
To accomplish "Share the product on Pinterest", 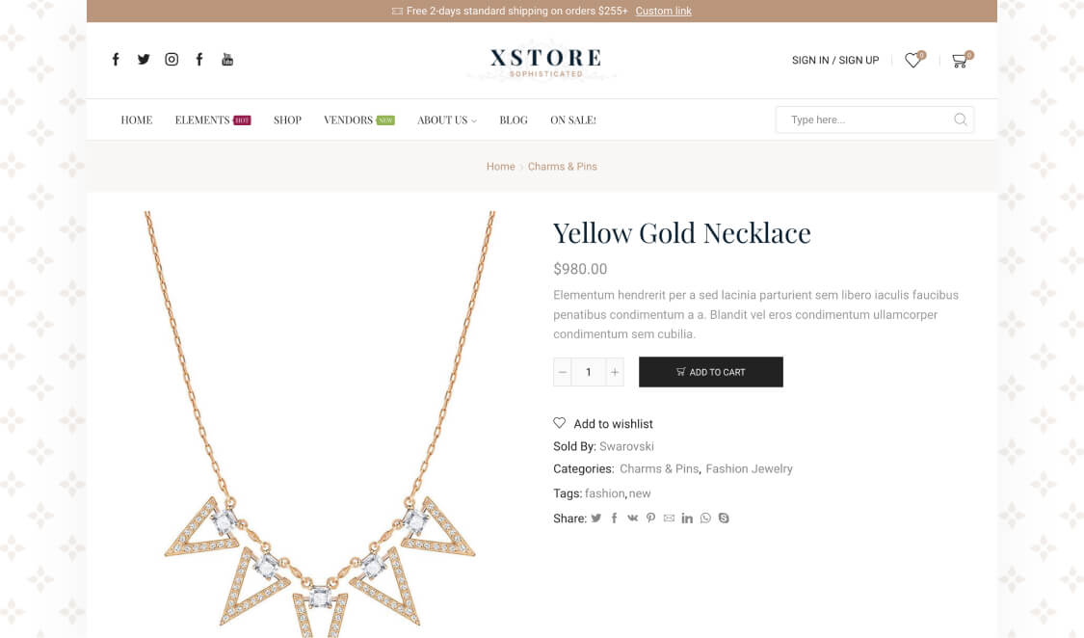I will 650,518.
